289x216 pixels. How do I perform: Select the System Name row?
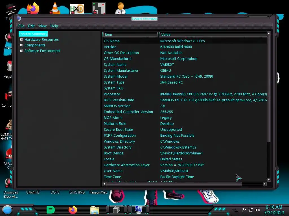point(185,65)
